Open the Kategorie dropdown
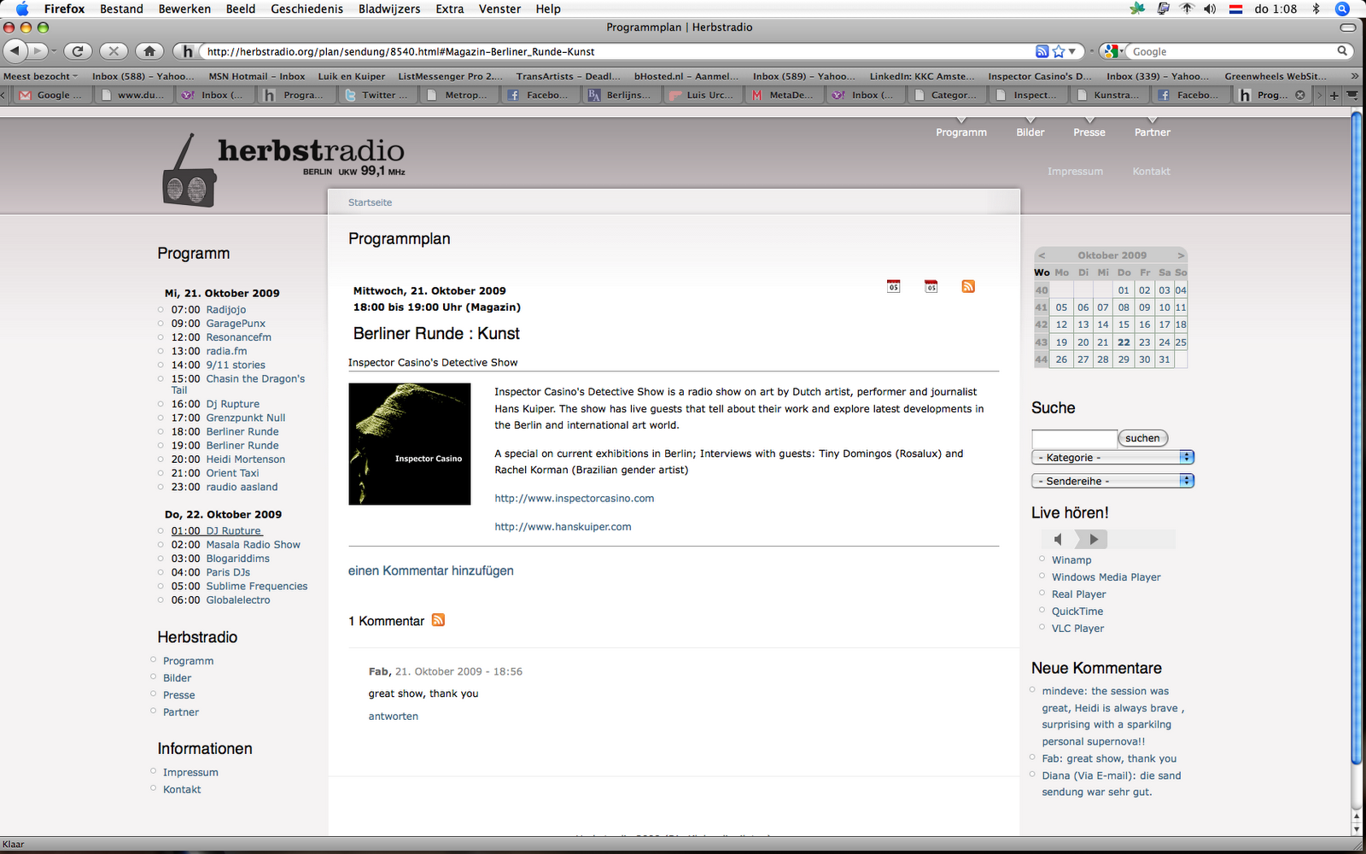The height and width of the screenshot is (854, 1366). (x=1112, y=457)
